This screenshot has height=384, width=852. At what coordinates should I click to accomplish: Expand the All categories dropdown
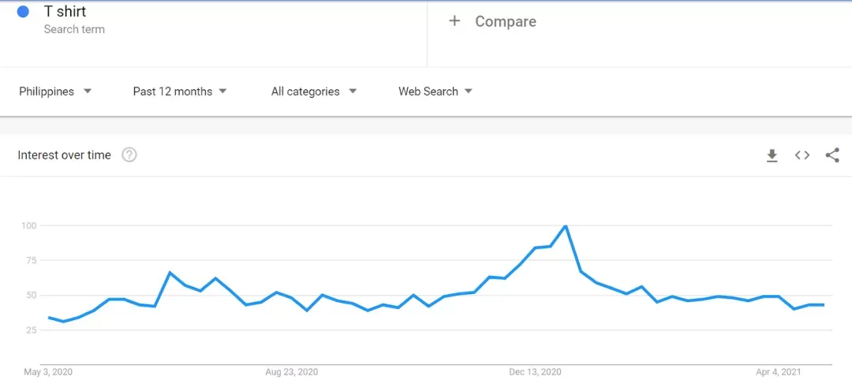pyautogui.click(x=314, y=91)
